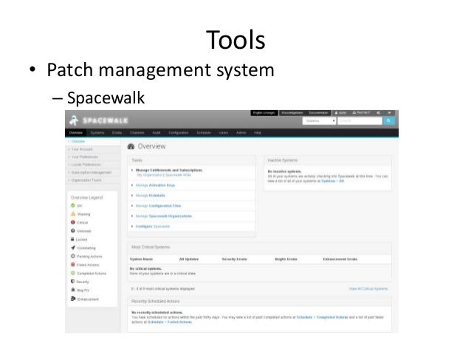Open the Configure Spacewalk link
This screenshot has width=471, height=354.
[153, 226]
